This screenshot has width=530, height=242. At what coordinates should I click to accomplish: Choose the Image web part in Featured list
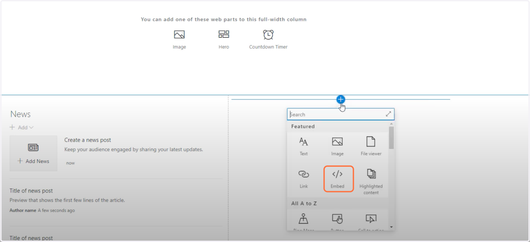(x=337, y=147)
